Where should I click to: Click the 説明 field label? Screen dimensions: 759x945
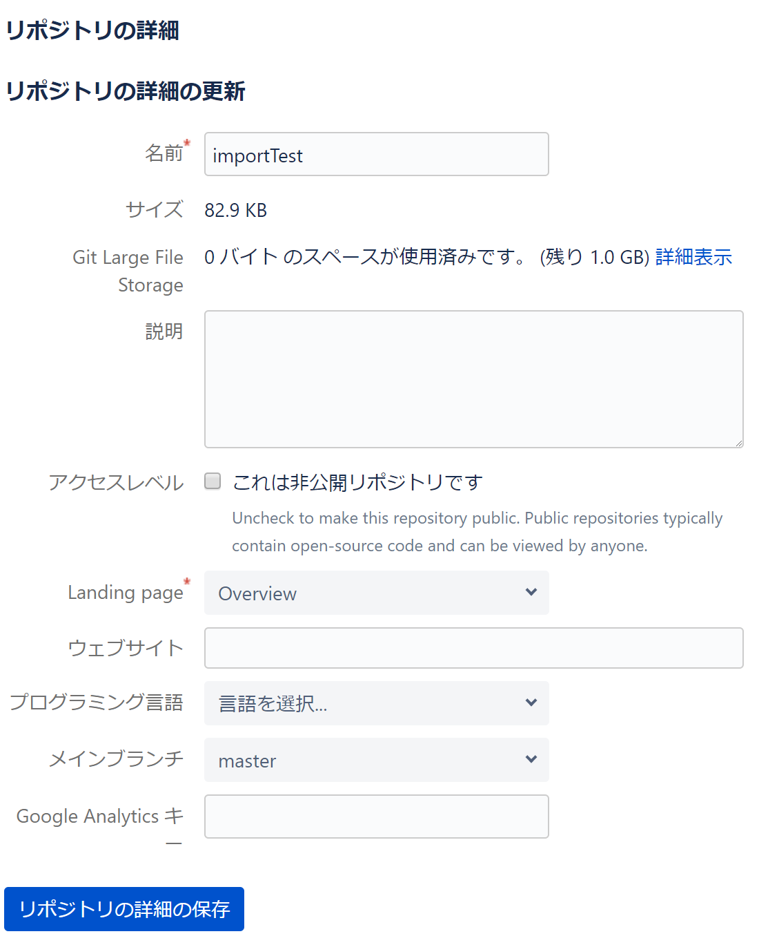point(164,332)
